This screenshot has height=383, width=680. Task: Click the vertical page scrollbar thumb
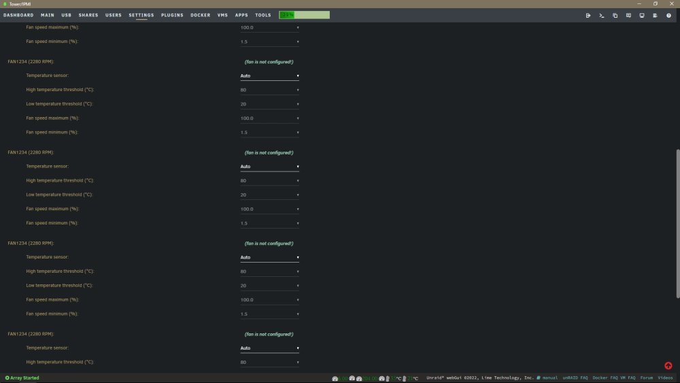pos(678,223)
